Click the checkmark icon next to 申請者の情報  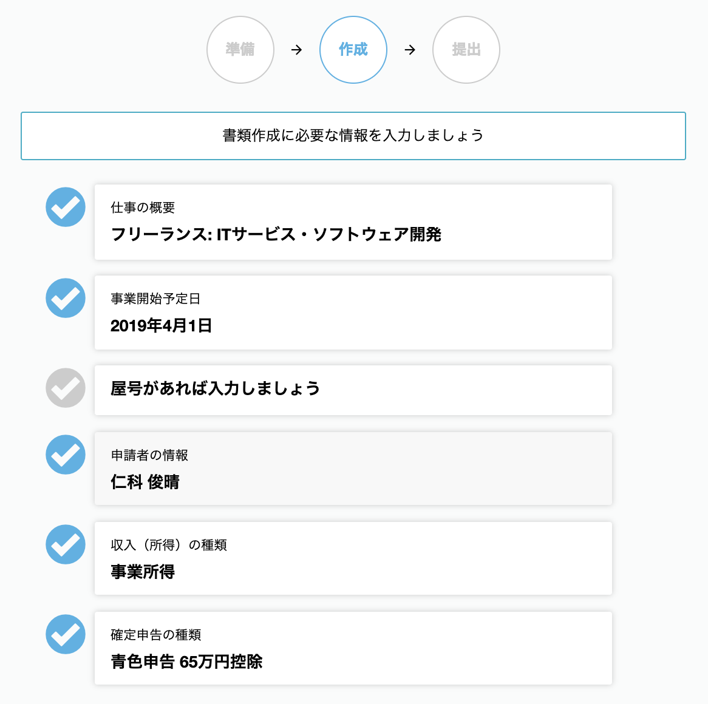(x=65, y=455)
